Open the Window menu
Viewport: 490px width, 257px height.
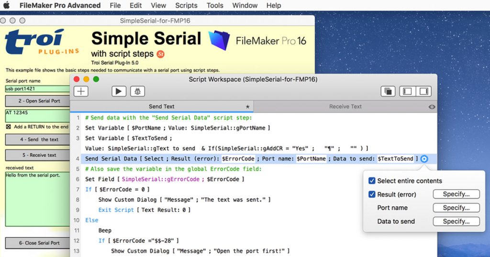point(245,5)
